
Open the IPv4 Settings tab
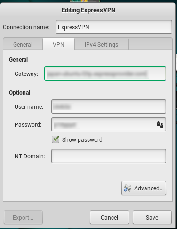101,44
